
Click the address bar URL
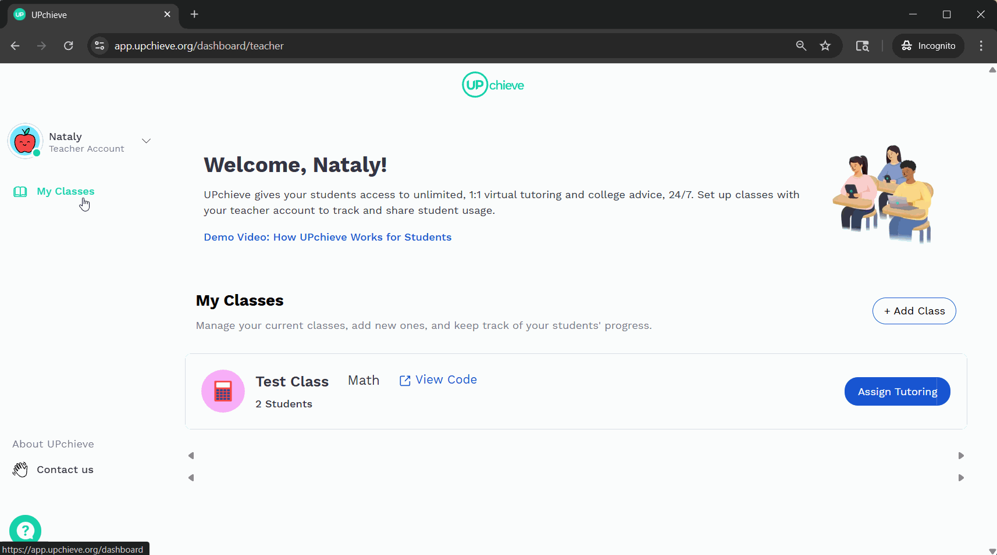[199, 46]
